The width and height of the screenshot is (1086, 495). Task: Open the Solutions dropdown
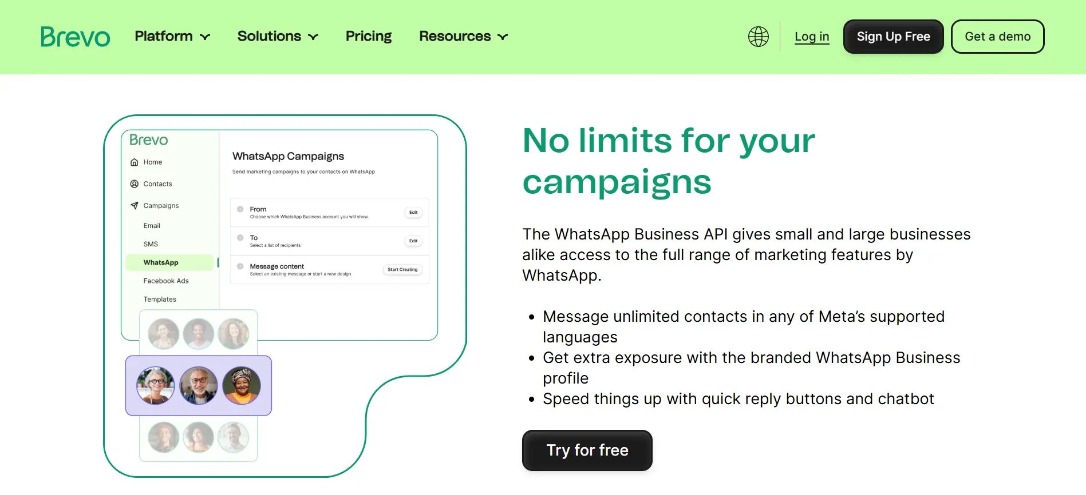click(x=277, y=36)
